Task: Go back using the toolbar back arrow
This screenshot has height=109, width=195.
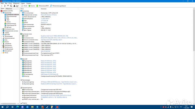Action: (2, 6)
